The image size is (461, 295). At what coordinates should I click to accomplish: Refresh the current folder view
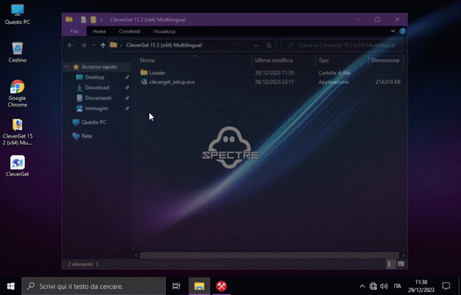coord(269,45)
